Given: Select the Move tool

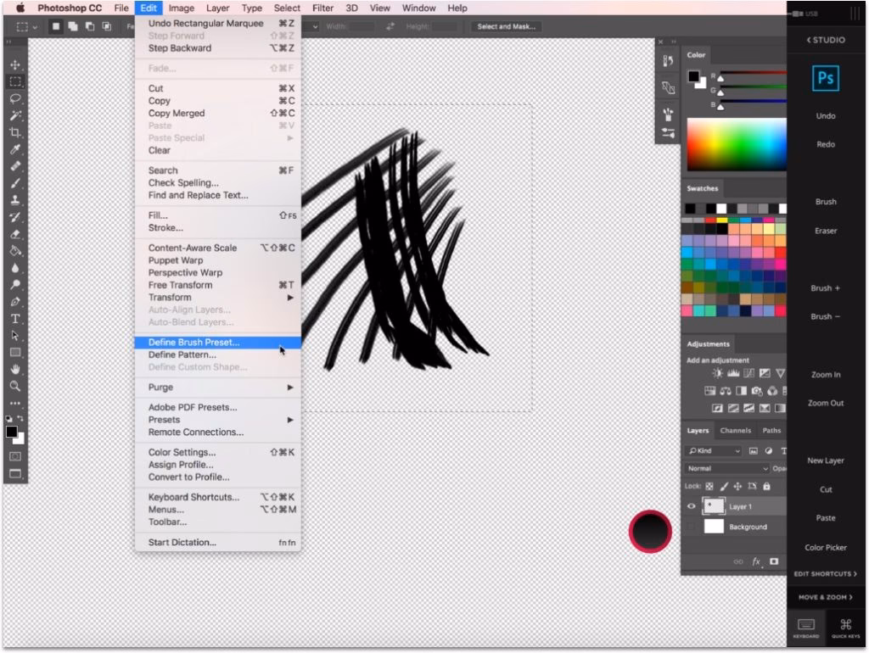Looking at the screenshot, I should (16, 64).
